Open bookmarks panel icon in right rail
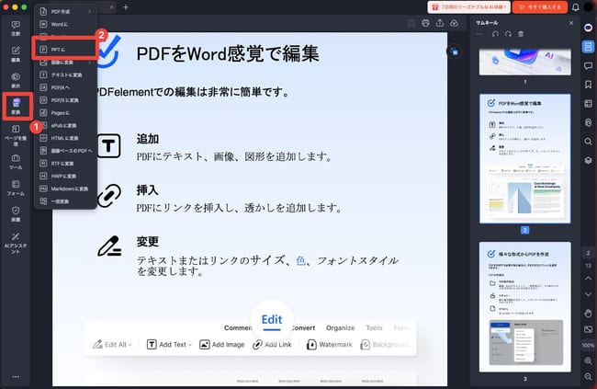The height and width of the screenshot is (389, 597). pyautogui.click(x=588, y=85)
